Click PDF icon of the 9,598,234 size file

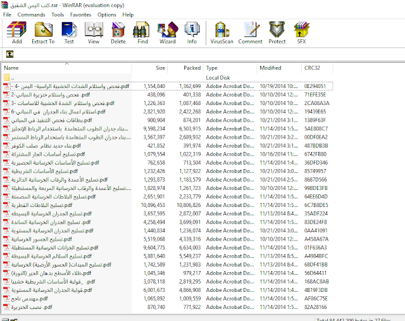pyautogui.click(x=6, y=129)
